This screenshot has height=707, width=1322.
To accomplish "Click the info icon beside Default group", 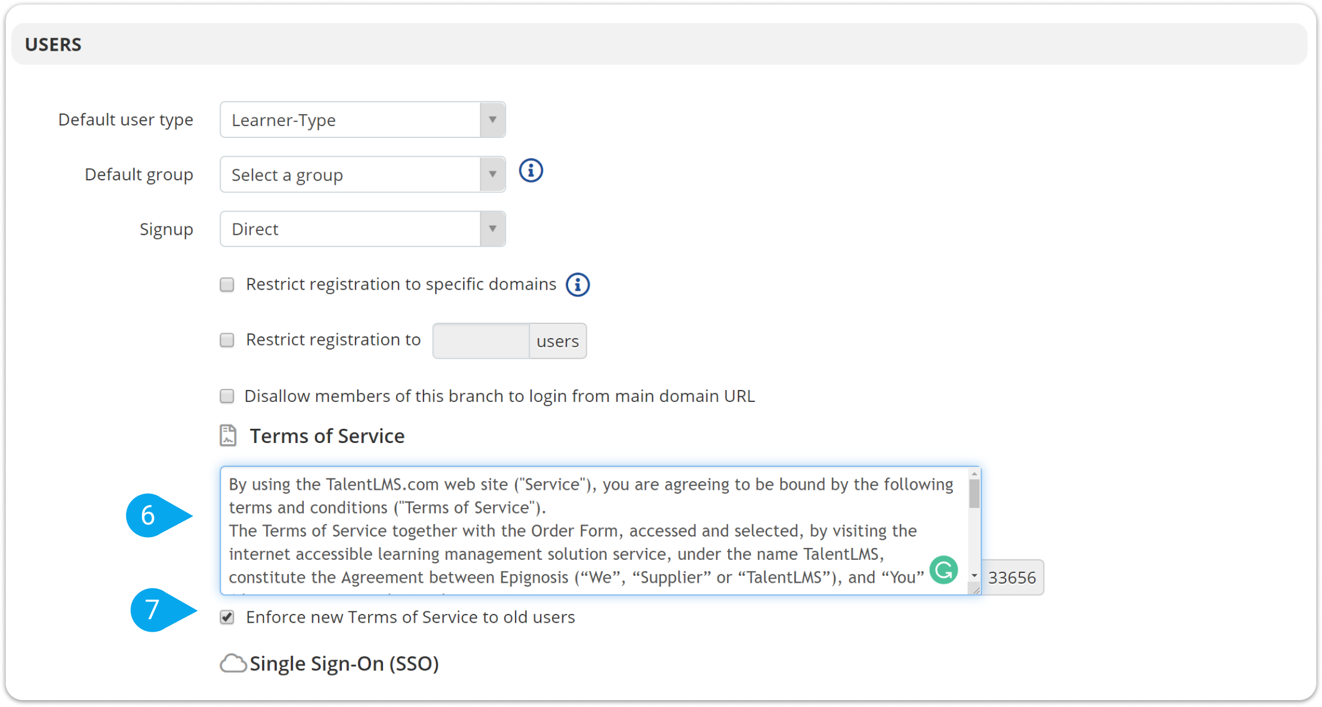I will [531, 170].
